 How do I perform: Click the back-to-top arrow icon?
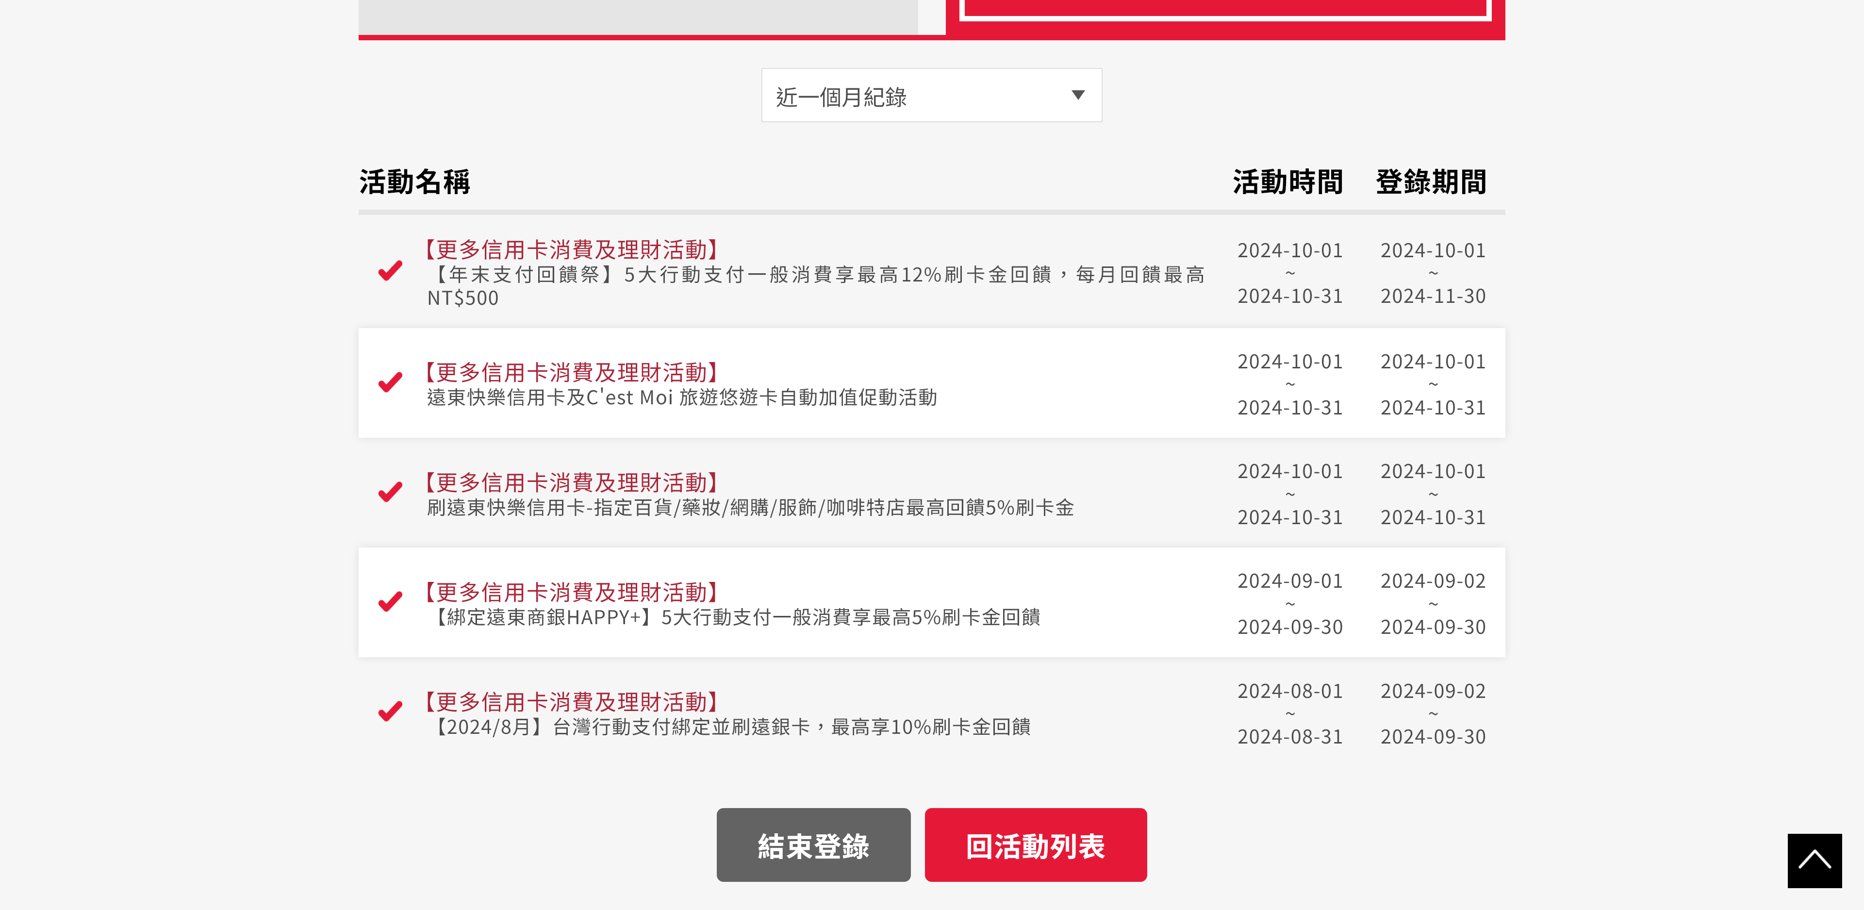[x=1814, y=861]
